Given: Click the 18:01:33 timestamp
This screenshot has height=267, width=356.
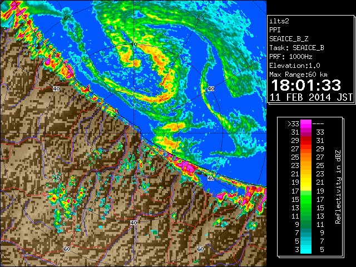Looking at the screenshot, I should (x=306, y=85).
